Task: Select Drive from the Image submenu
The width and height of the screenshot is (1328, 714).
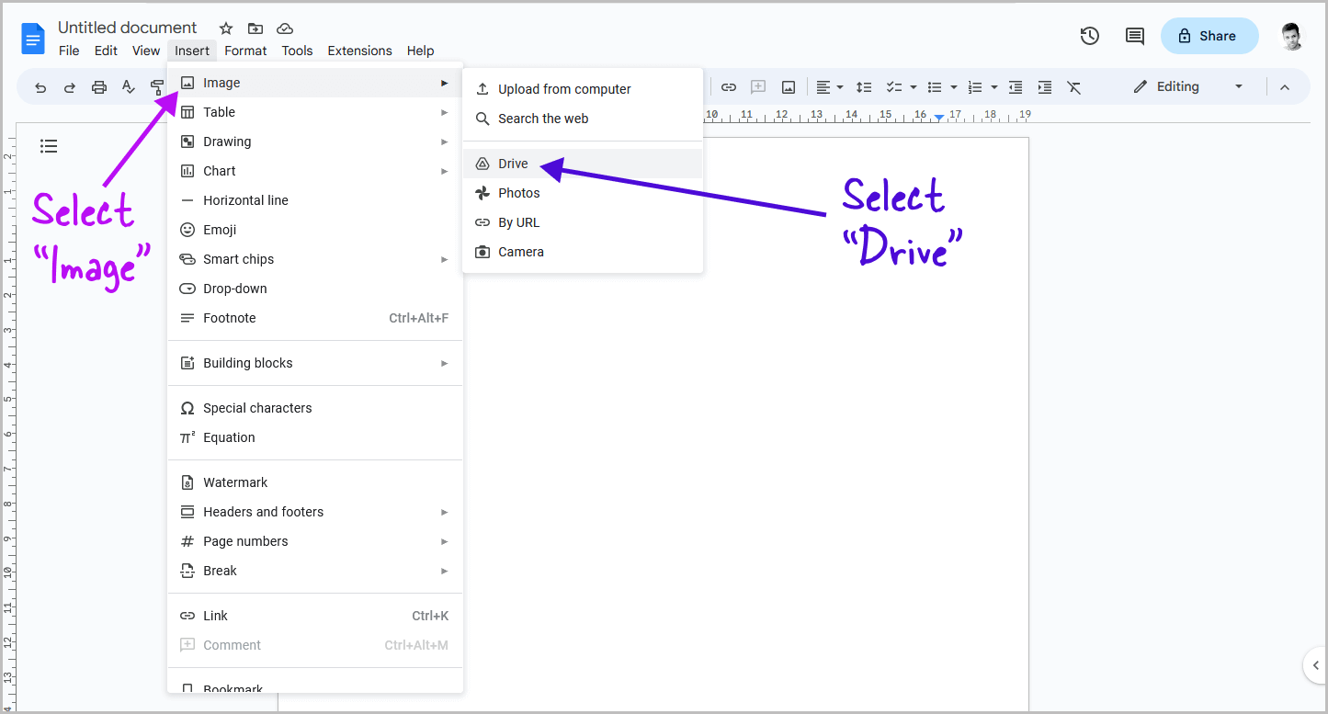Action: point(513,163)
